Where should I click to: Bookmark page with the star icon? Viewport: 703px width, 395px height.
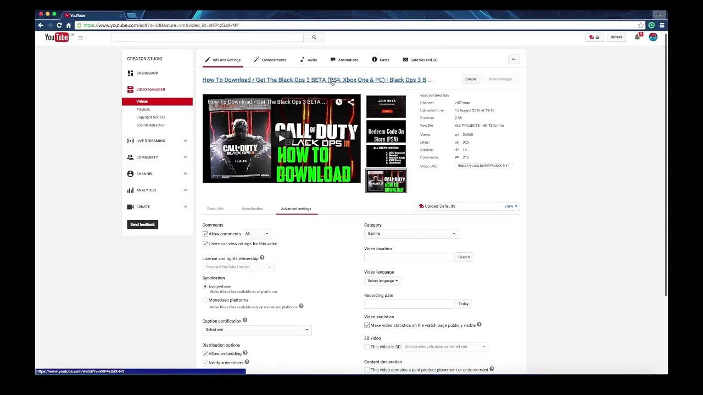tap(640, 25)
